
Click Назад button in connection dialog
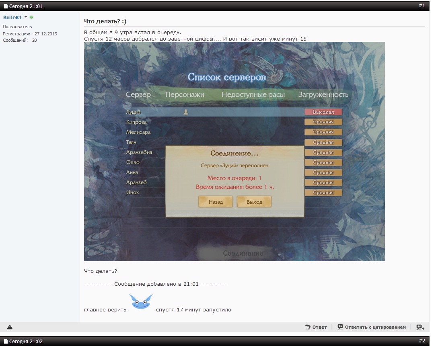pos(216,202)
